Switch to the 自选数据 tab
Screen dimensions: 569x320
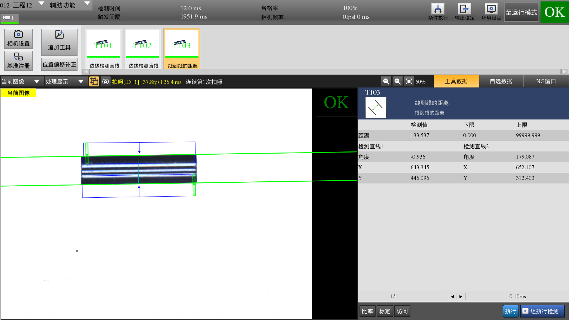tap(501, 81)
